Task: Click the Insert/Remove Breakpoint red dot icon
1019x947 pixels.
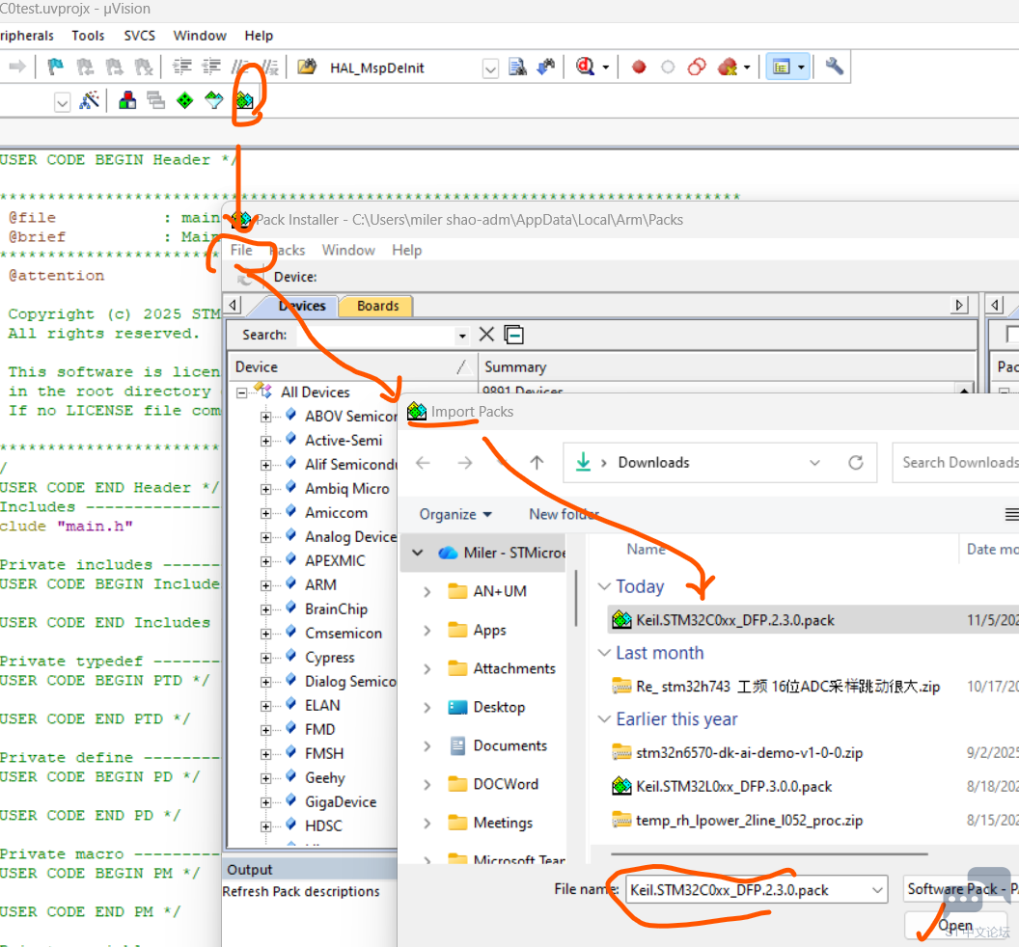Action: click(638, 68)
